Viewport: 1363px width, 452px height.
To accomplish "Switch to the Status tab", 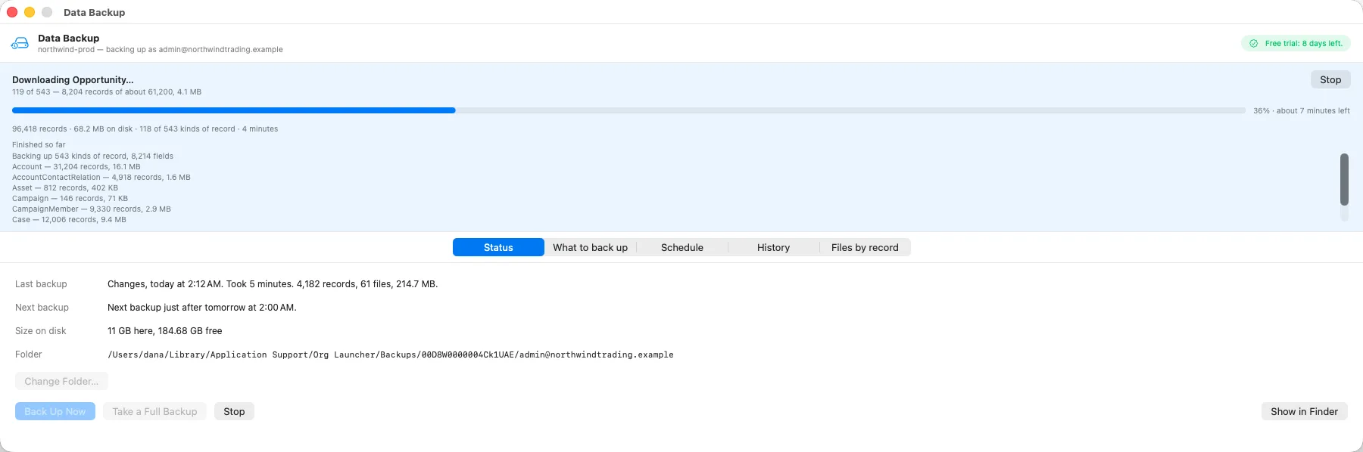I will tap(498, 247).
